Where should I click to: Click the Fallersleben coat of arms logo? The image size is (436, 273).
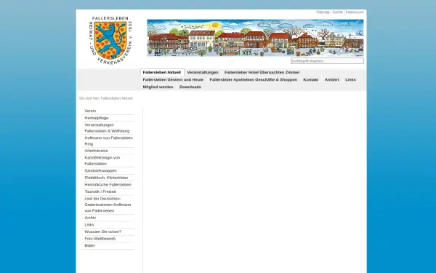coord(110,40)
